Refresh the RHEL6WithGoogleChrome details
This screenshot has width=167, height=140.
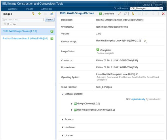click(133, 14)
